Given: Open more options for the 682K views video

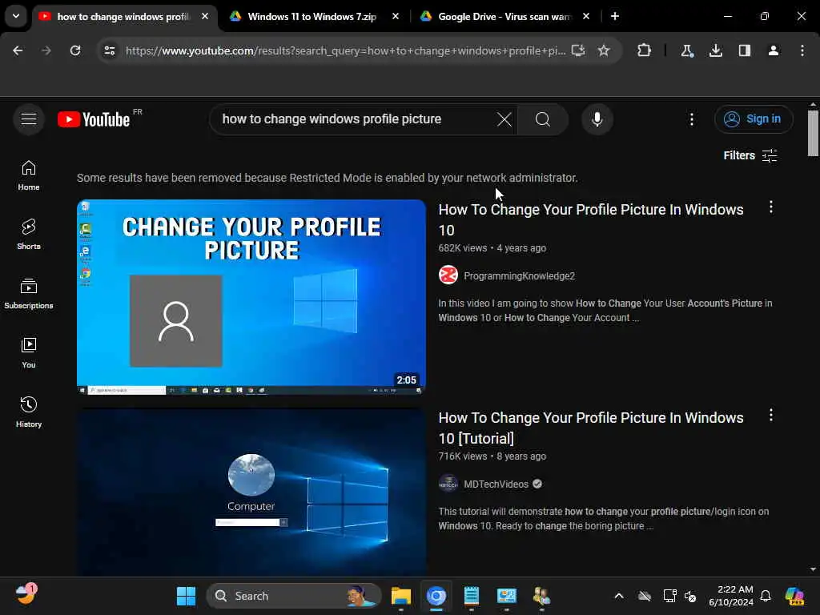Looking at the screenshot, I should [x=771, y=207].
